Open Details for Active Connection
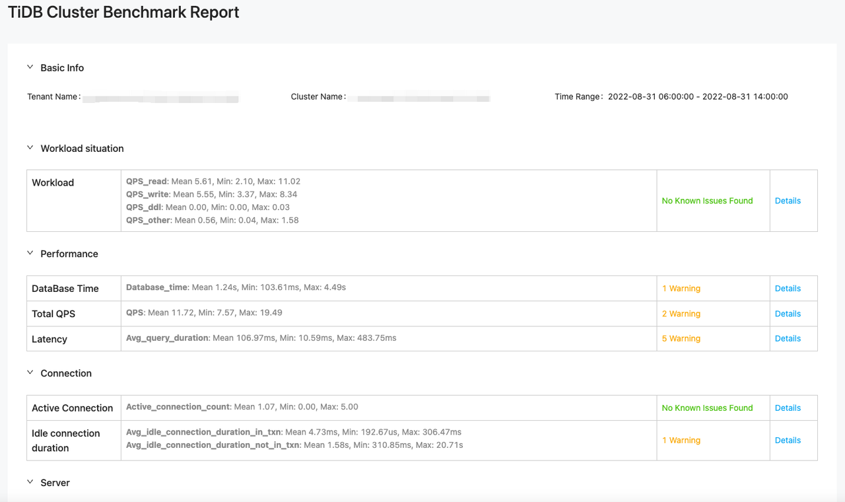Viewport: 845px width, 502px height. tap(788, 408)
